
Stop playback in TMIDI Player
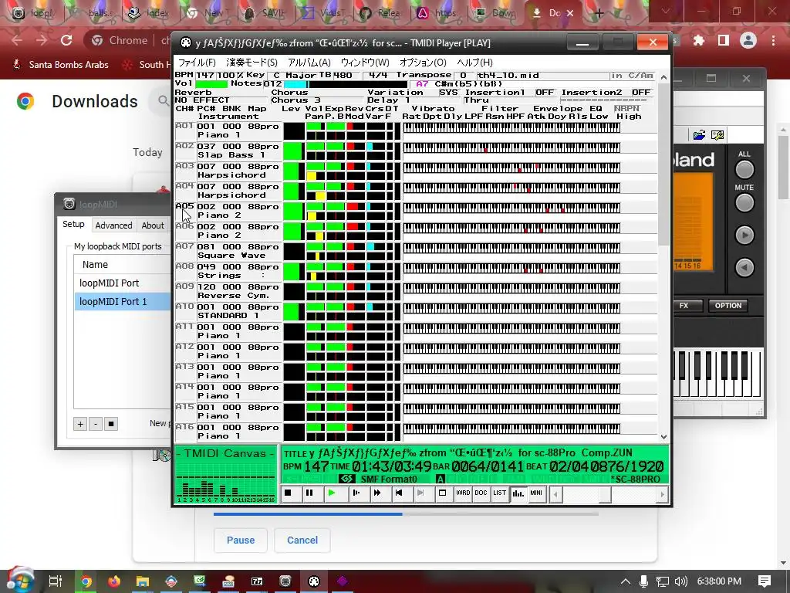(288, 493)
